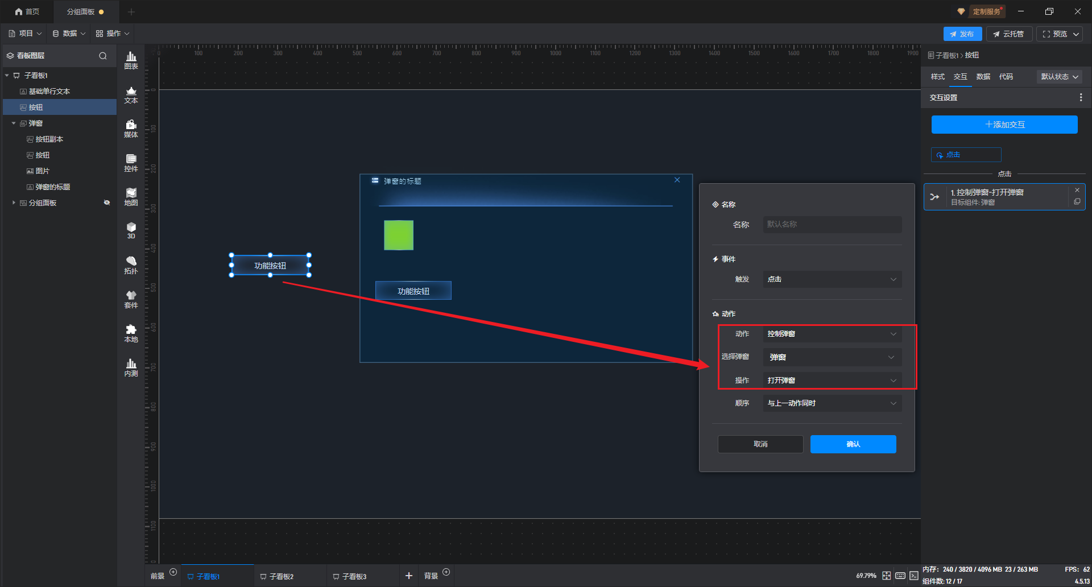The width and height of the screenshot is (1092, 587).
Task: Click the 名称 name input field
Action: point(832,225)
